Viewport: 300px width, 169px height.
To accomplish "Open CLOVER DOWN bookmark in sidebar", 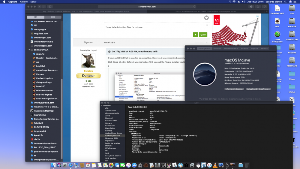I will 41,127.
